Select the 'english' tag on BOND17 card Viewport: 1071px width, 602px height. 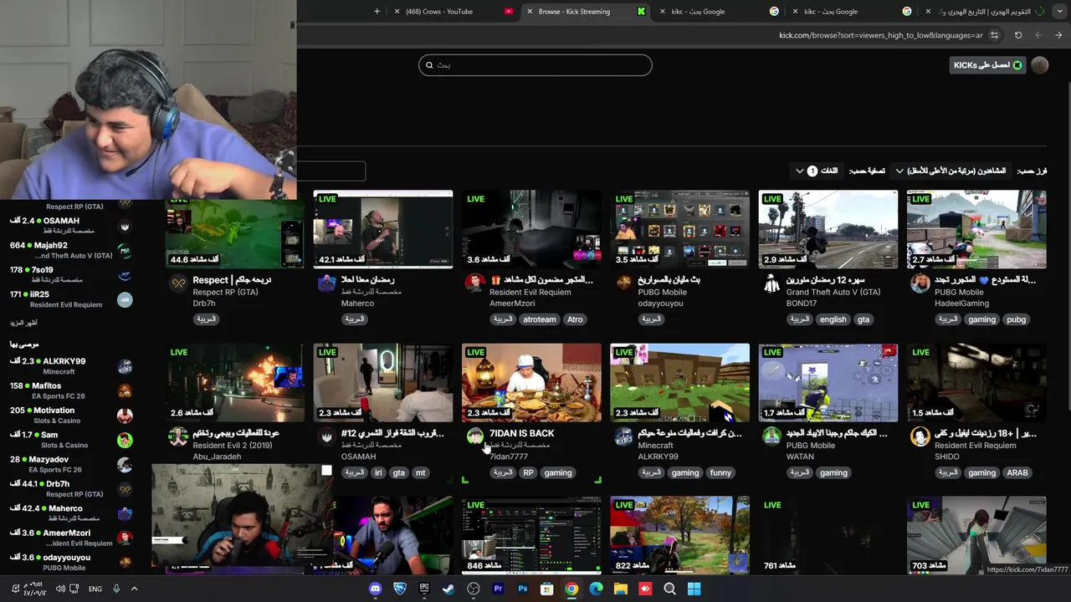(x=833, y=319)
